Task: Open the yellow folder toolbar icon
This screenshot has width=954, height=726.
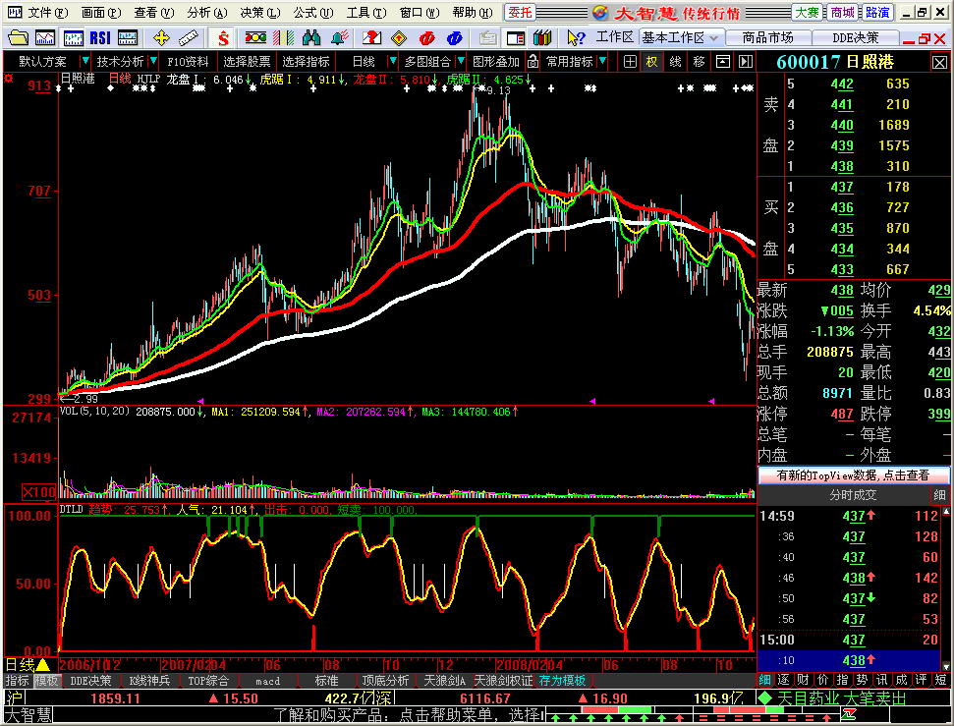Action: click(18, 38)
